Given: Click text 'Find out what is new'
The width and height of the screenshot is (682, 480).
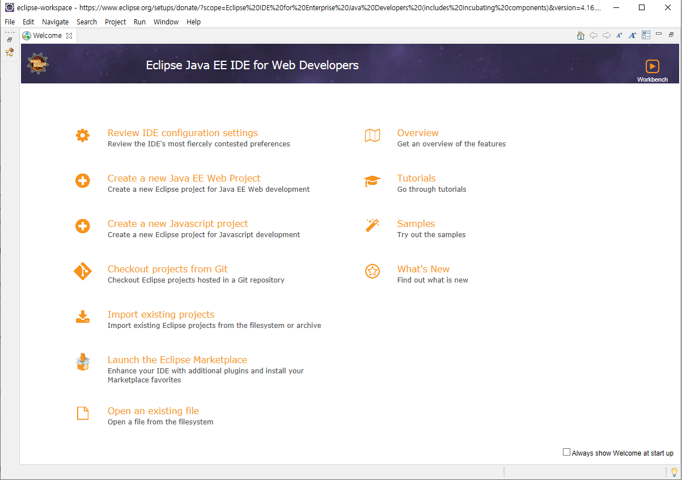Looking at the screenshot, I should [x=433, y=280].
